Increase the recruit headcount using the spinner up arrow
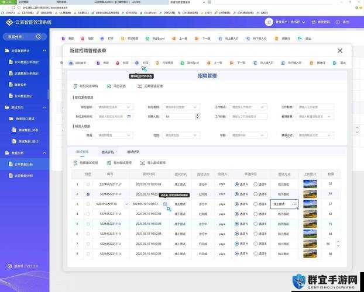This screenshot has width=364, height=292. pos(197,114)
